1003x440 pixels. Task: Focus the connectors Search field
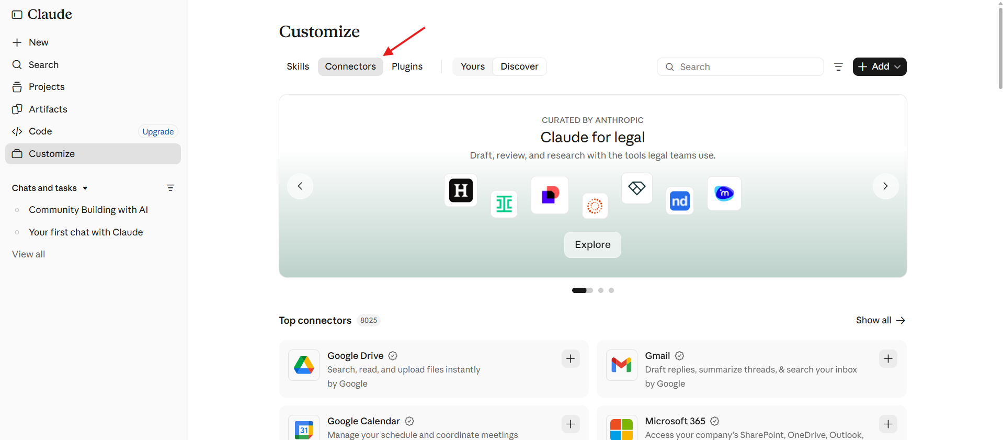[740, 67]
